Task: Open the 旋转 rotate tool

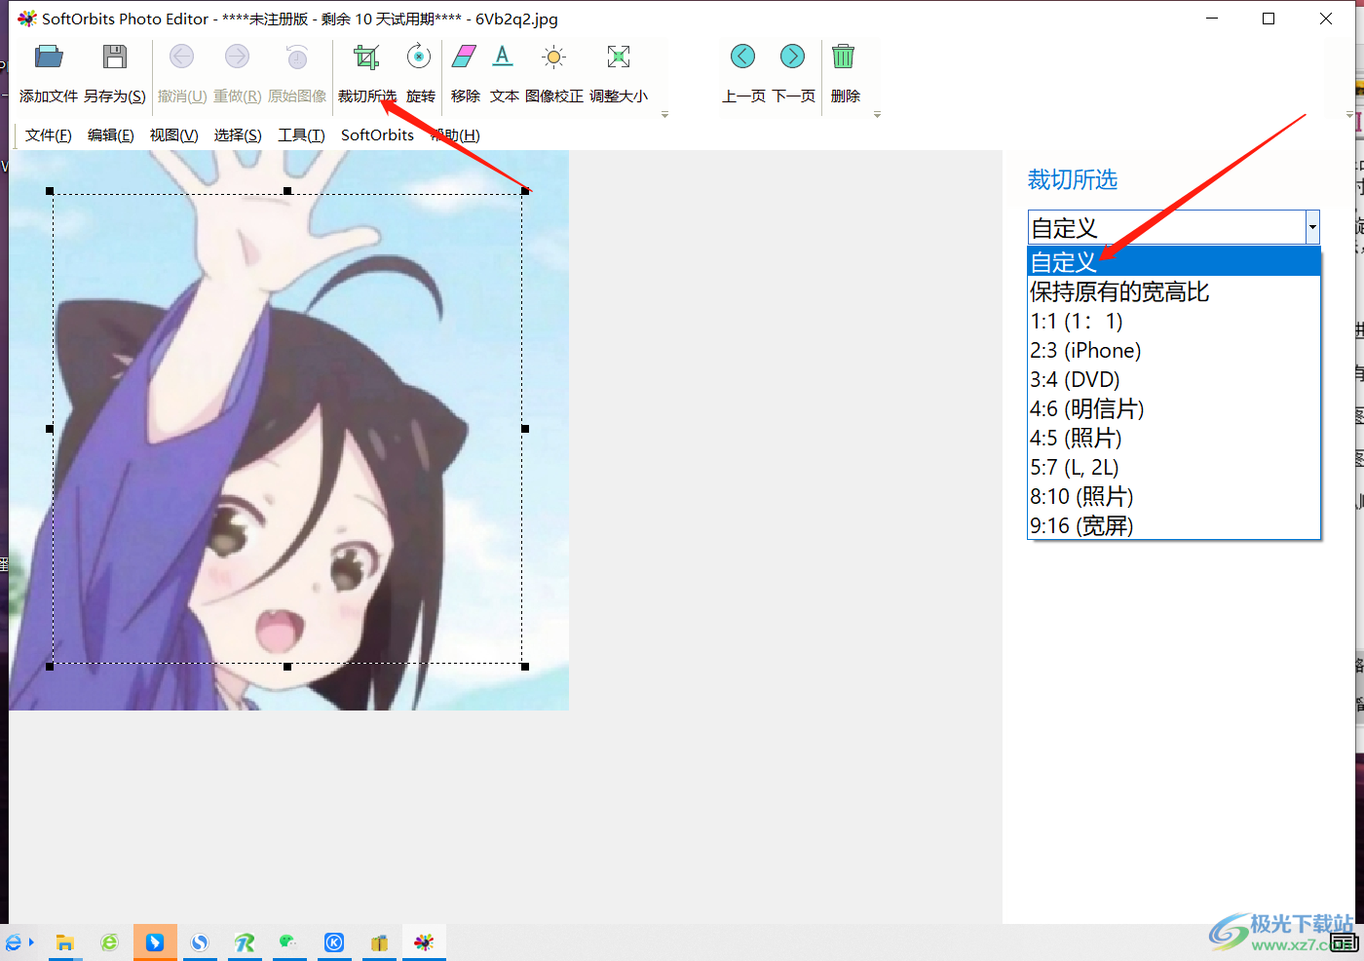Action: (420, 73)
